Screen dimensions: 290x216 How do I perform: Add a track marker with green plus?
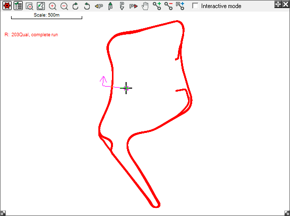pos(157,6)
